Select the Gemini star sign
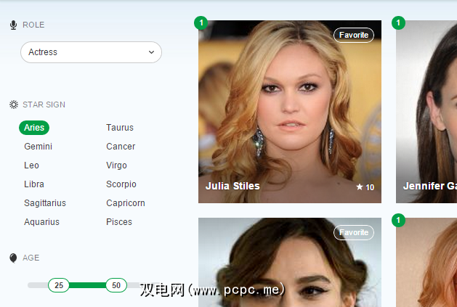457x307 pixels. click(x=39, y=146)
